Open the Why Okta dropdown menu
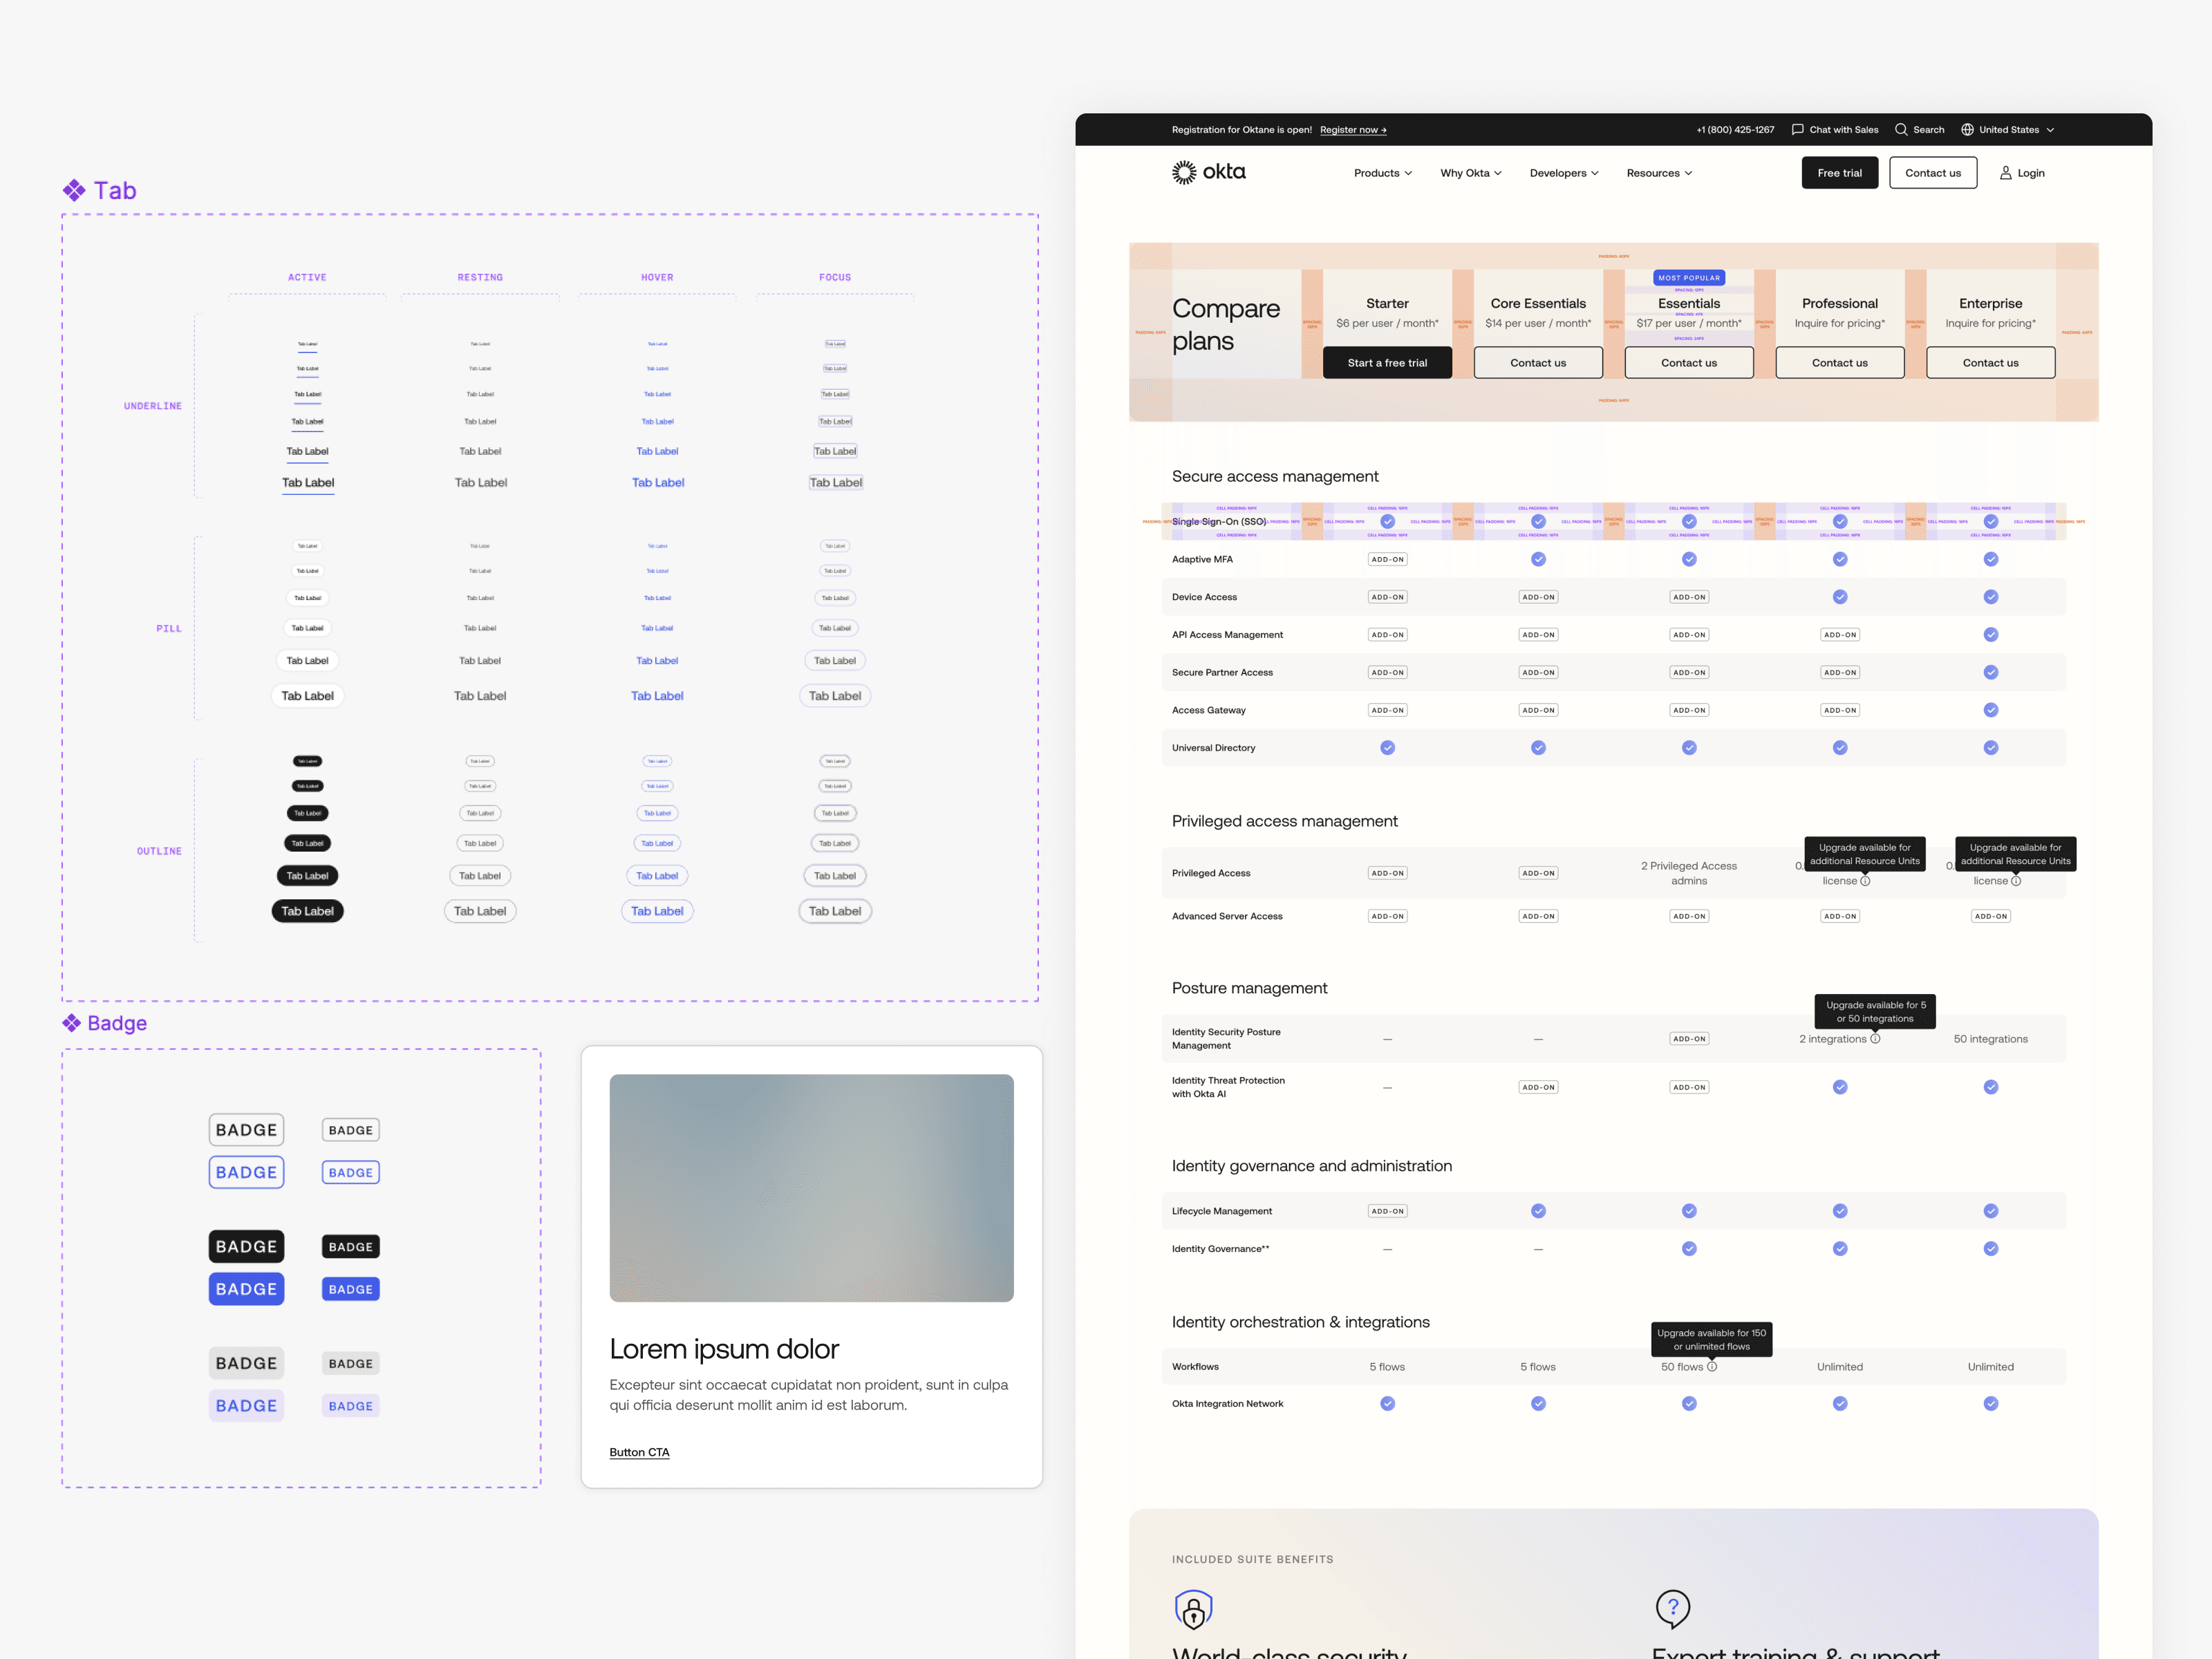The image size is (2212, 1659). pos(1470,173)
